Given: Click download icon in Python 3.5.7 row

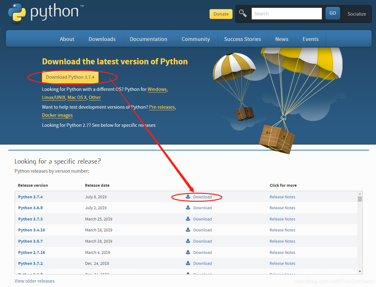Looking at the screenshot, I should (x=188, y=241).
